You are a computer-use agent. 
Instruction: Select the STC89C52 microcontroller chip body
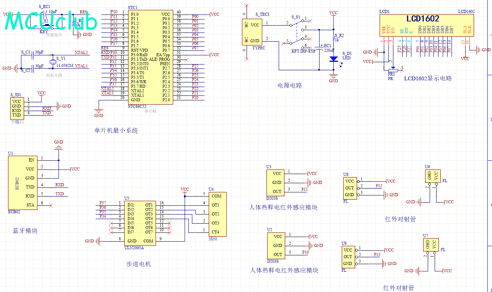tap(150, 57)
